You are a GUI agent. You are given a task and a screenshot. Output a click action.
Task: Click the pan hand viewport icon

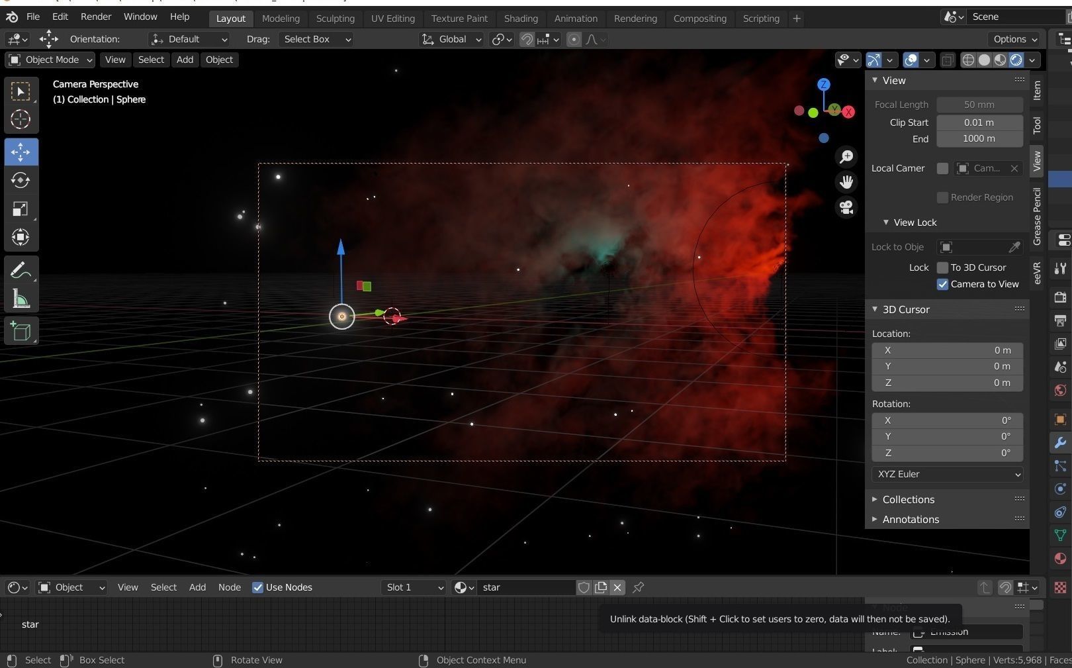(846, 182)
